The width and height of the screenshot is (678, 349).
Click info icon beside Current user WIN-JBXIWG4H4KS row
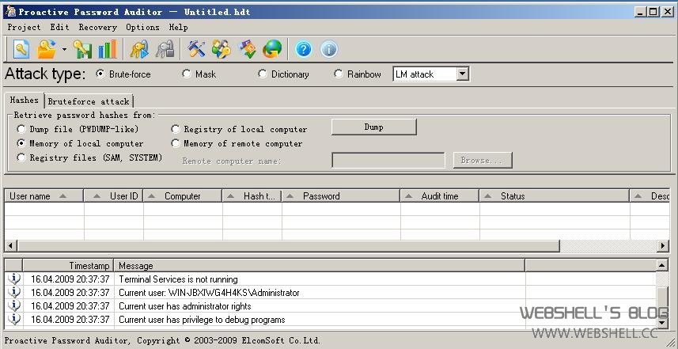point(13,292)
